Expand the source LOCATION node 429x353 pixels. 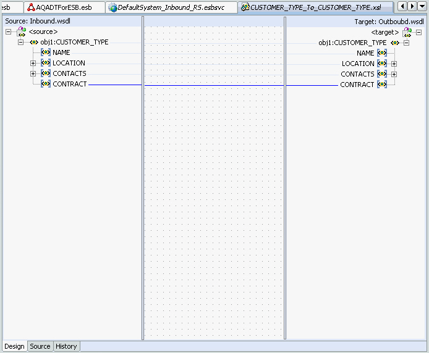point(33,64)
